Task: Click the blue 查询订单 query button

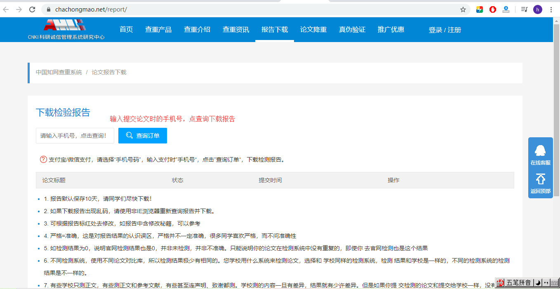Action: (142, 135)
